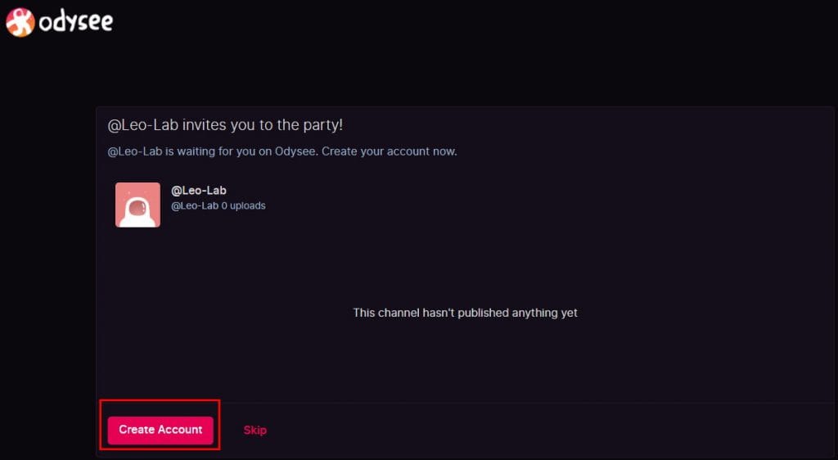
Task: Click the Create Account button
Action: (160, 430)
